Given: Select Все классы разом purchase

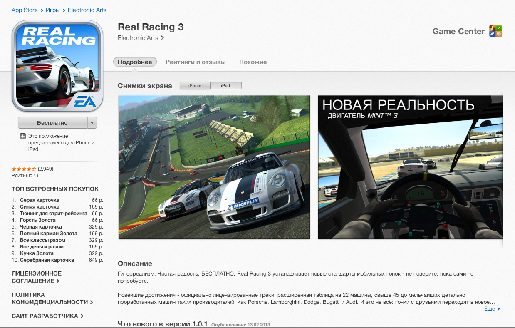Looking at the screenshot, I should 57,240.
